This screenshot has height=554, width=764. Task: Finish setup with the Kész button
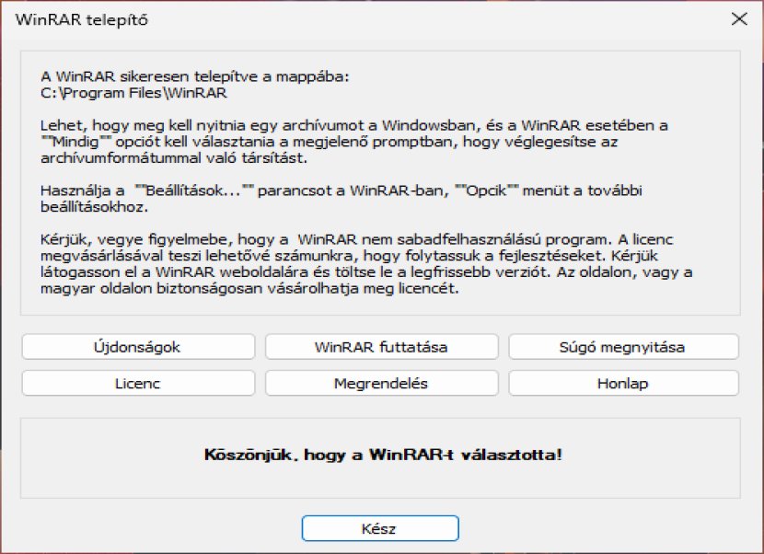(x=380, y=528)
